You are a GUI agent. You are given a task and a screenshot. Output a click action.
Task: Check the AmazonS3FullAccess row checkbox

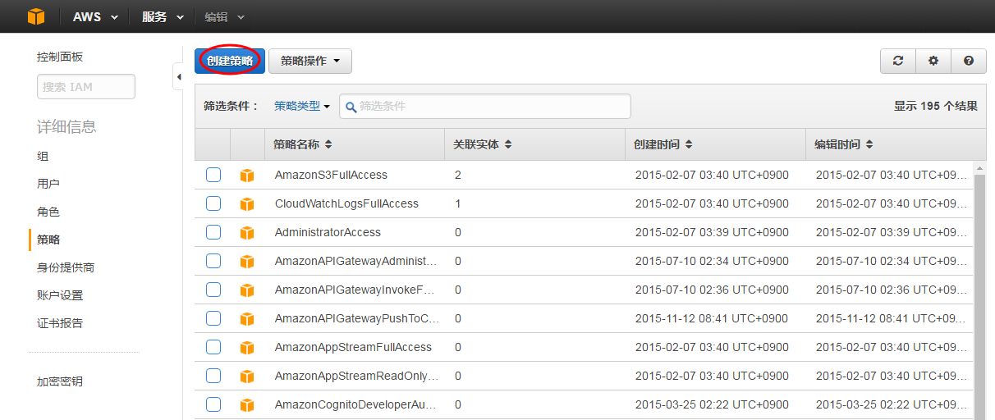[213, 175]
